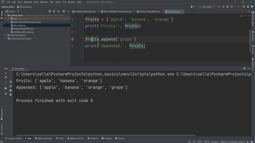This screenshot has height=143, width=255.
Task: Open the File menu
Action: pyautogui.click(x=9, y=2)
